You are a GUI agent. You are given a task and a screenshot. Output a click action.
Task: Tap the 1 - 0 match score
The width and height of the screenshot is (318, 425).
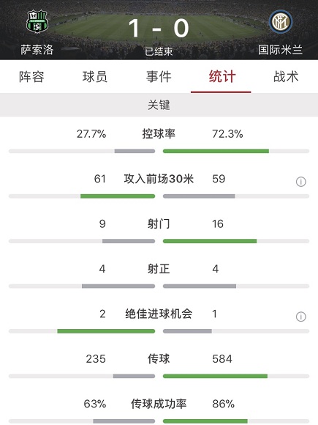[x=159, y=29]
